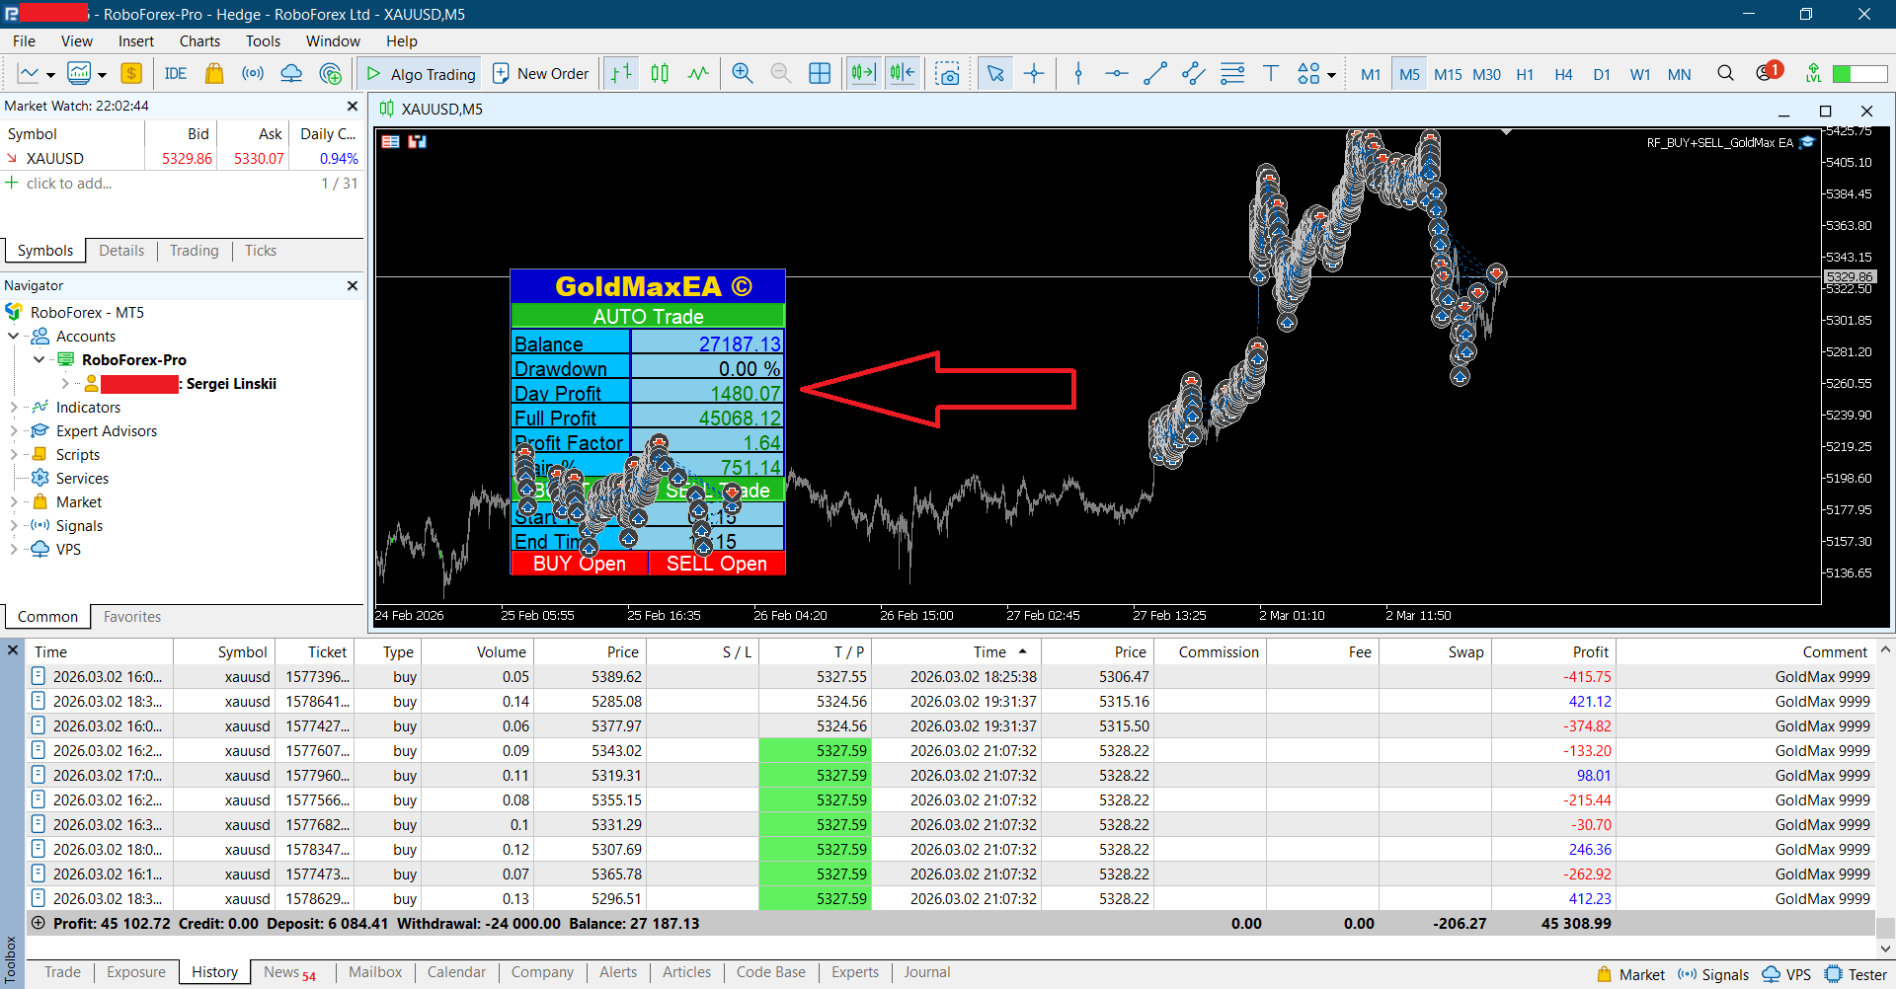Select the Fibonacci retracement tool

1232,74
